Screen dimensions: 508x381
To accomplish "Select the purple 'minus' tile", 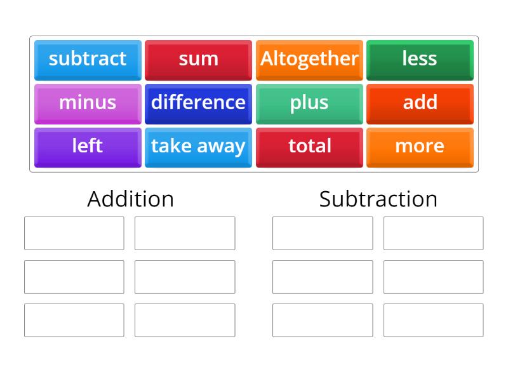I will click(88, 103).
